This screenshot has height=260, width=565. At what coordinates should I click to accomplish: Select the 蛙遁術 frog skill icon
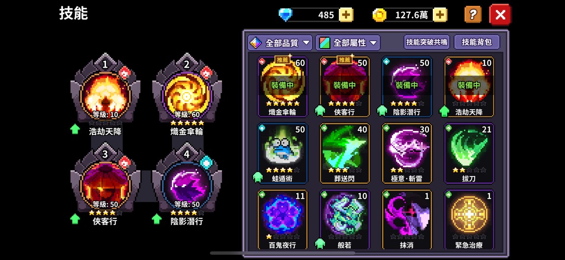tap(282, 154)
